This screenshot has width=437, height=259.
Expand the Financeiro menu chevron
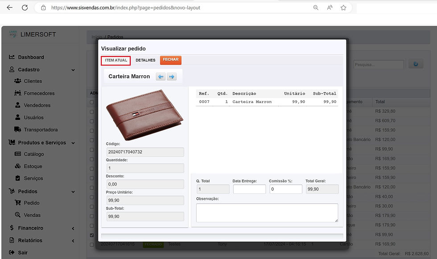(x=73, y=228)
